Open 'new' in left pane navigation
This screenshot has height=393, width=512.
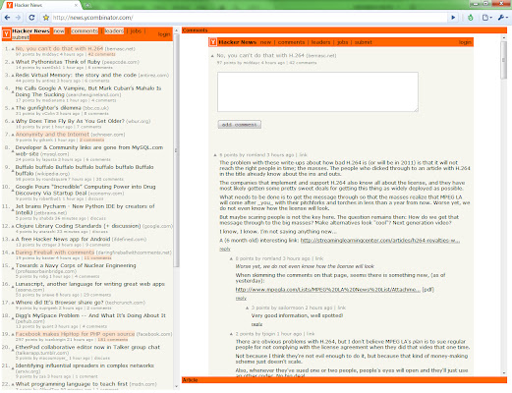[x=59, y=31]
